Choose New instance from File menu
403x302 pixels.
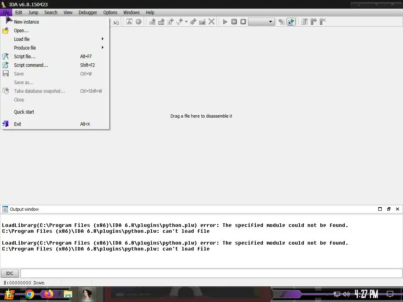tap(55, 22)
